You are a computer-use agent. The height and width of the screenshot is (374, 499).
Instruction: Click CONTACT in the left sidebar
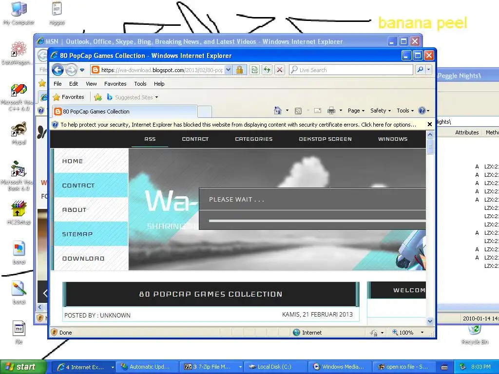click(x=91, y=186)
